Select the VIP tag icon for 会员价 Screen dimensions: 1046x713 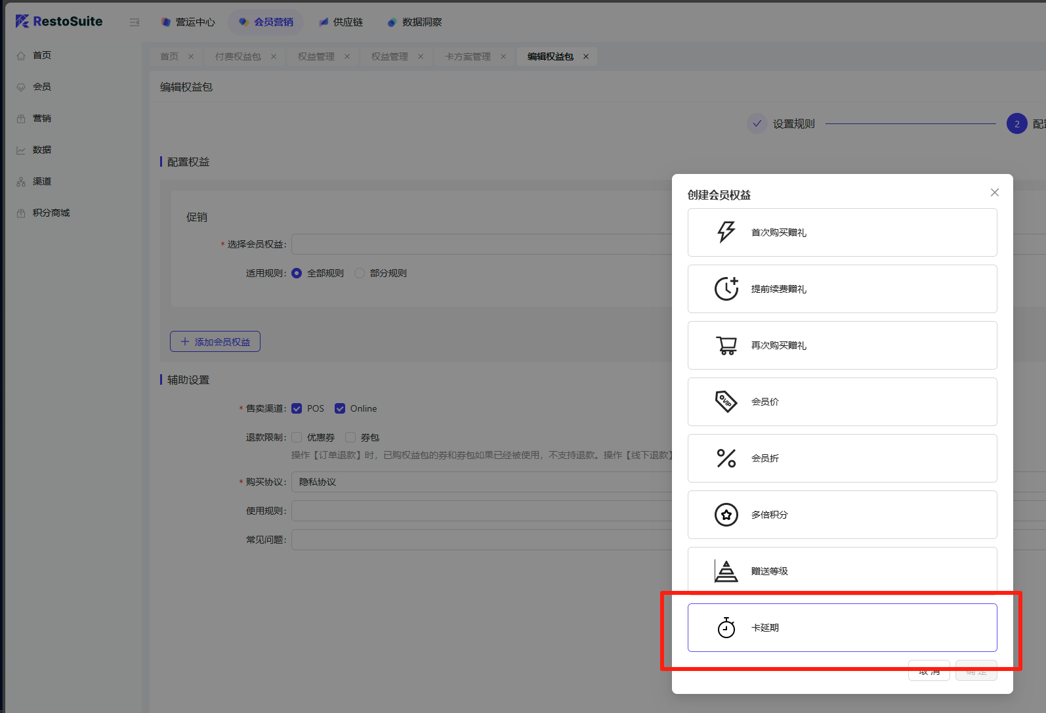pos(726,402)
